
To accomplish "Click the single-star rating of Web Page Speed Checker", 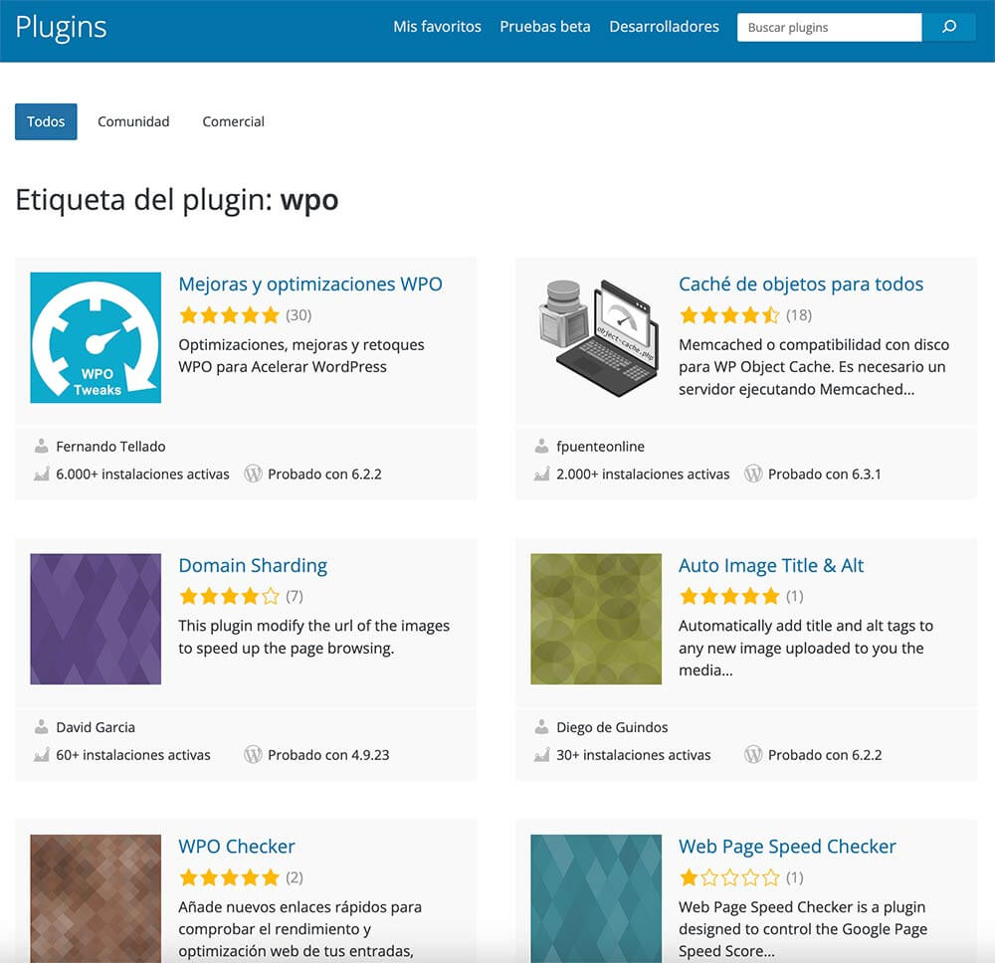I will (729, 877).
